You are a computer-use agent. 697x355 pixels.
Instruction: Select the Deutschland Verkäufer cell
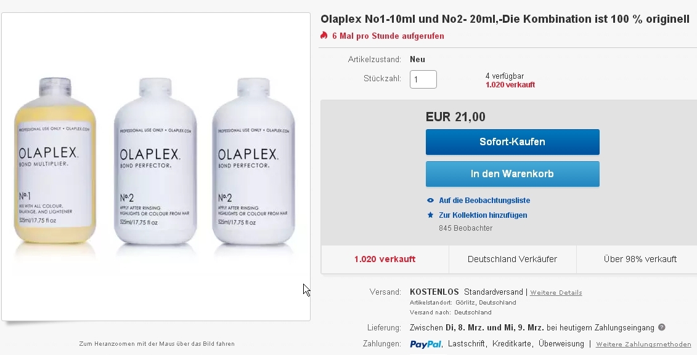[513, 259]
